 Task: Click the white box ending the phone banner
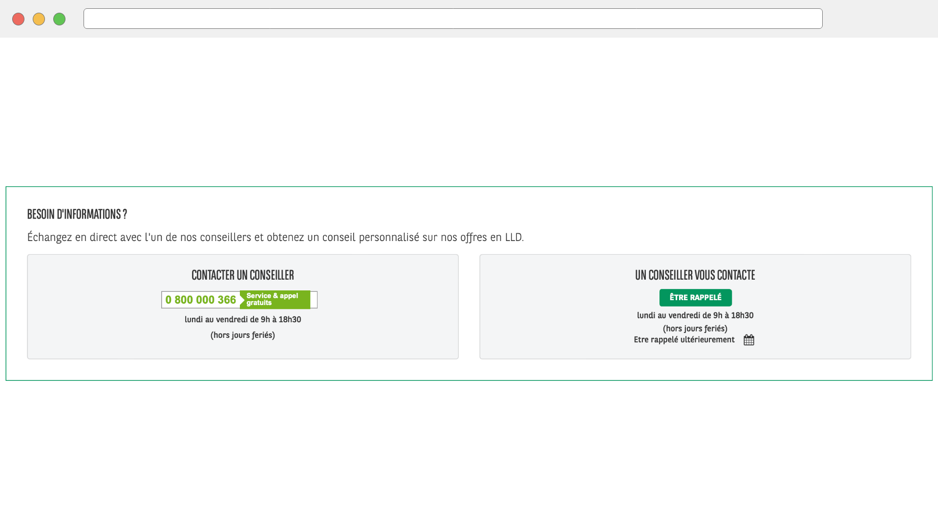coord(314,300)
